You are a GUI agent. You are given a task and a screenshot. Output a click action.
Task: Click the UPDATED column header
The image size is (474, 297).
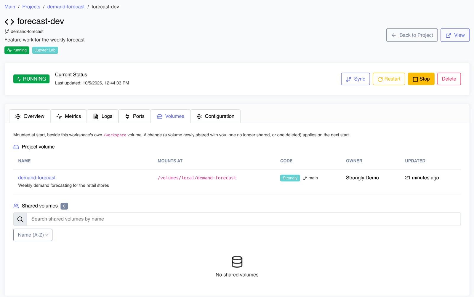(415, 161)
